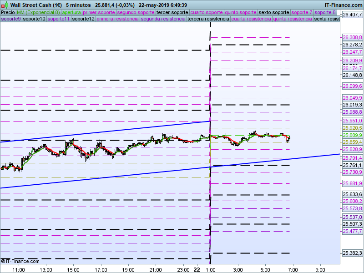Click the 26.247,7 price axis label
Image resolution: width=364 pixels, height=273 pixels.
[352, 52]
